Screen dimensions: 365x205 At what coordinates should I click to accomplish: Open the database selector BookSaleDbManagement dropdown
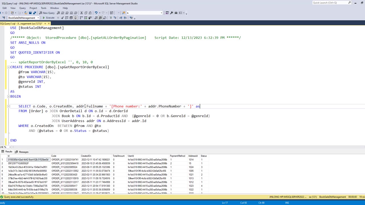click(38, 18)
